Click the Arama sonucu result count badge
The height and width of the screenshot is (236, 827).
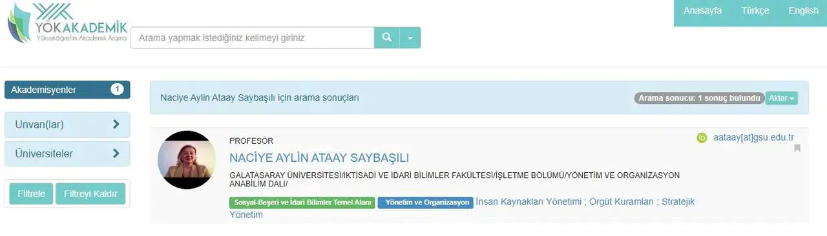point(699,99)
